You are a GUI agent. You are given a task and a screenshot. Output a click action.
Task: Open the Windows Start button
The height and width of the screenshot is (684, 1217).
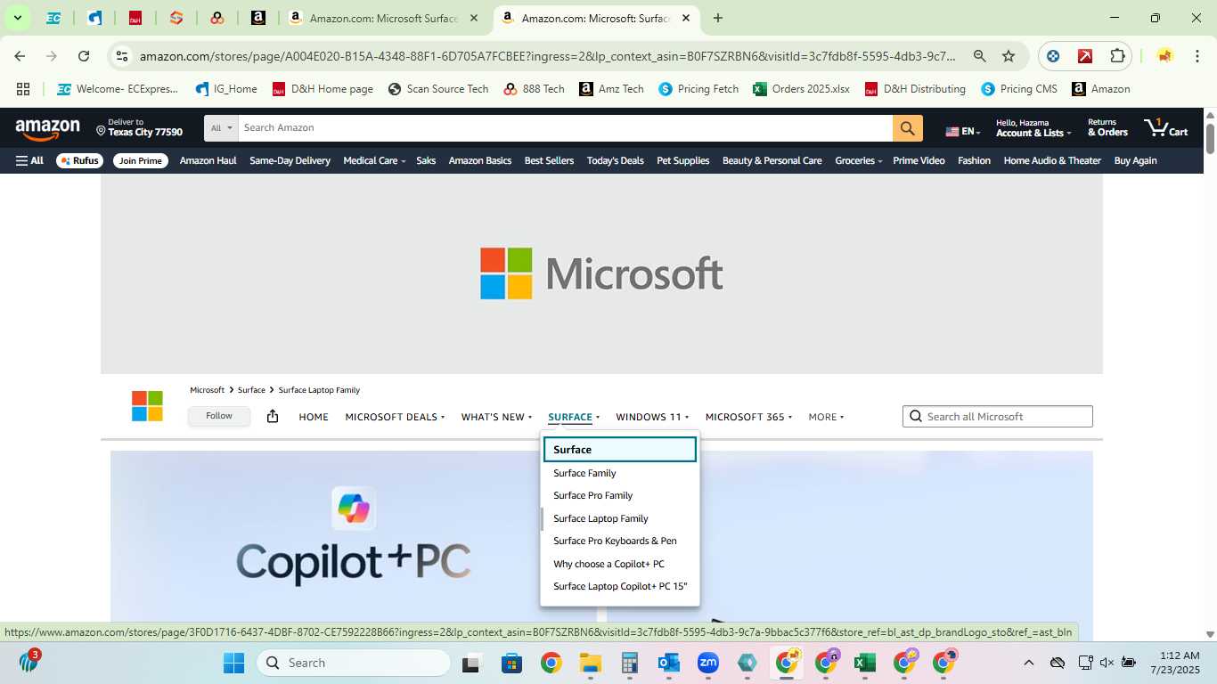(233, 663)
